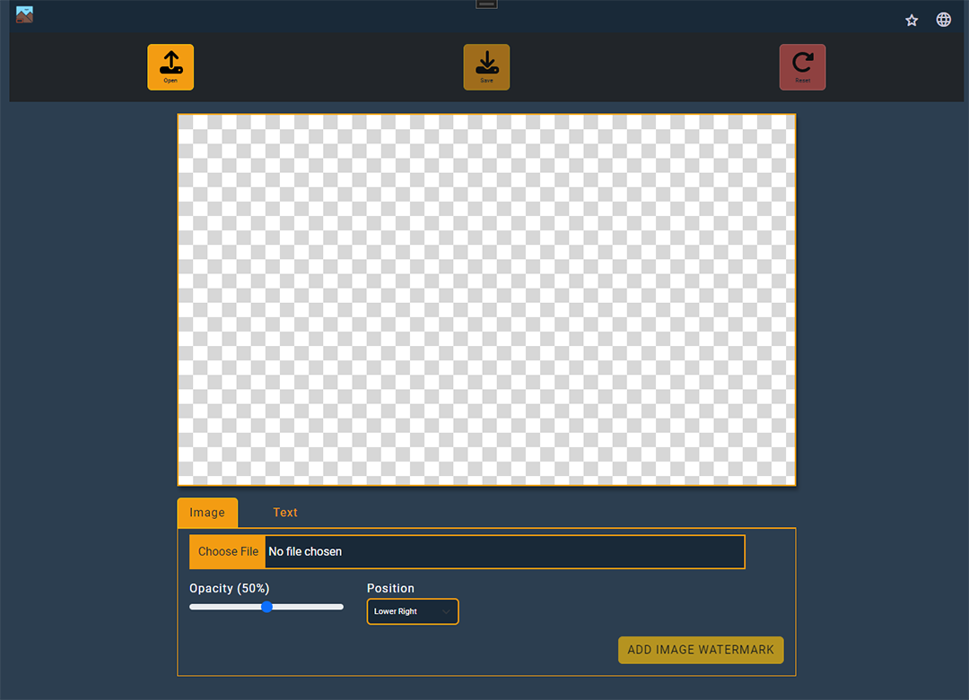Click the left end of Opacity slider track
This screenshot has height=700, width=969.
coord(193,607)
